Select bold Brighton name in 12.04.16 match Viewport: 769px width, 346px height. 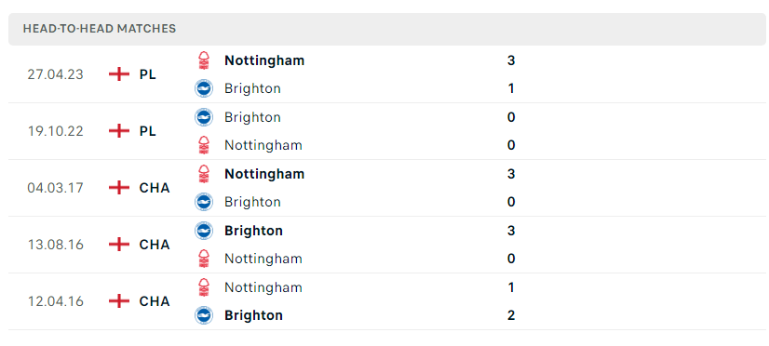[x=253, y=315]
